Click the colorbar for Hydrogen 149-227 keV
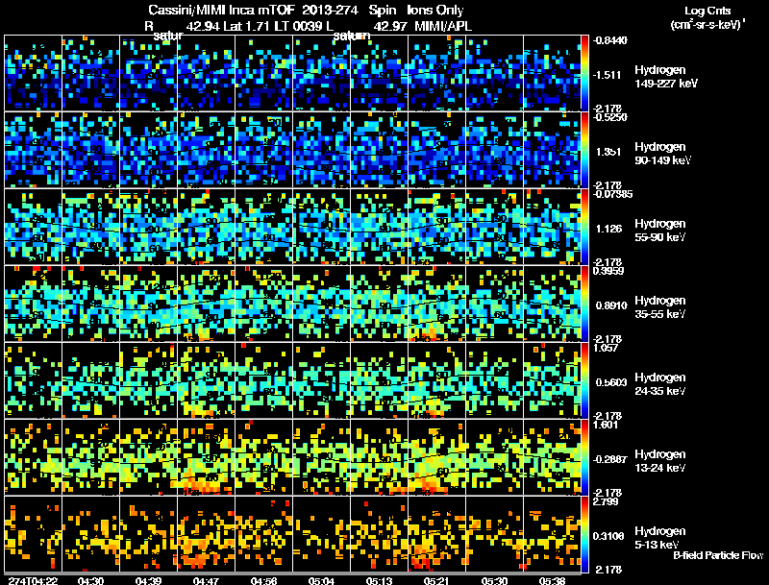 (584, 72)
